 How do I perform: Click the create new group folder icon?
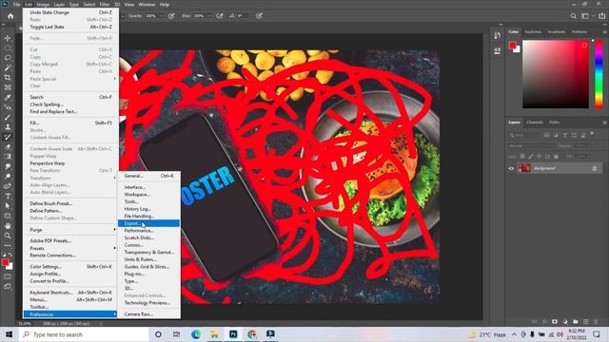pos(575,321)
